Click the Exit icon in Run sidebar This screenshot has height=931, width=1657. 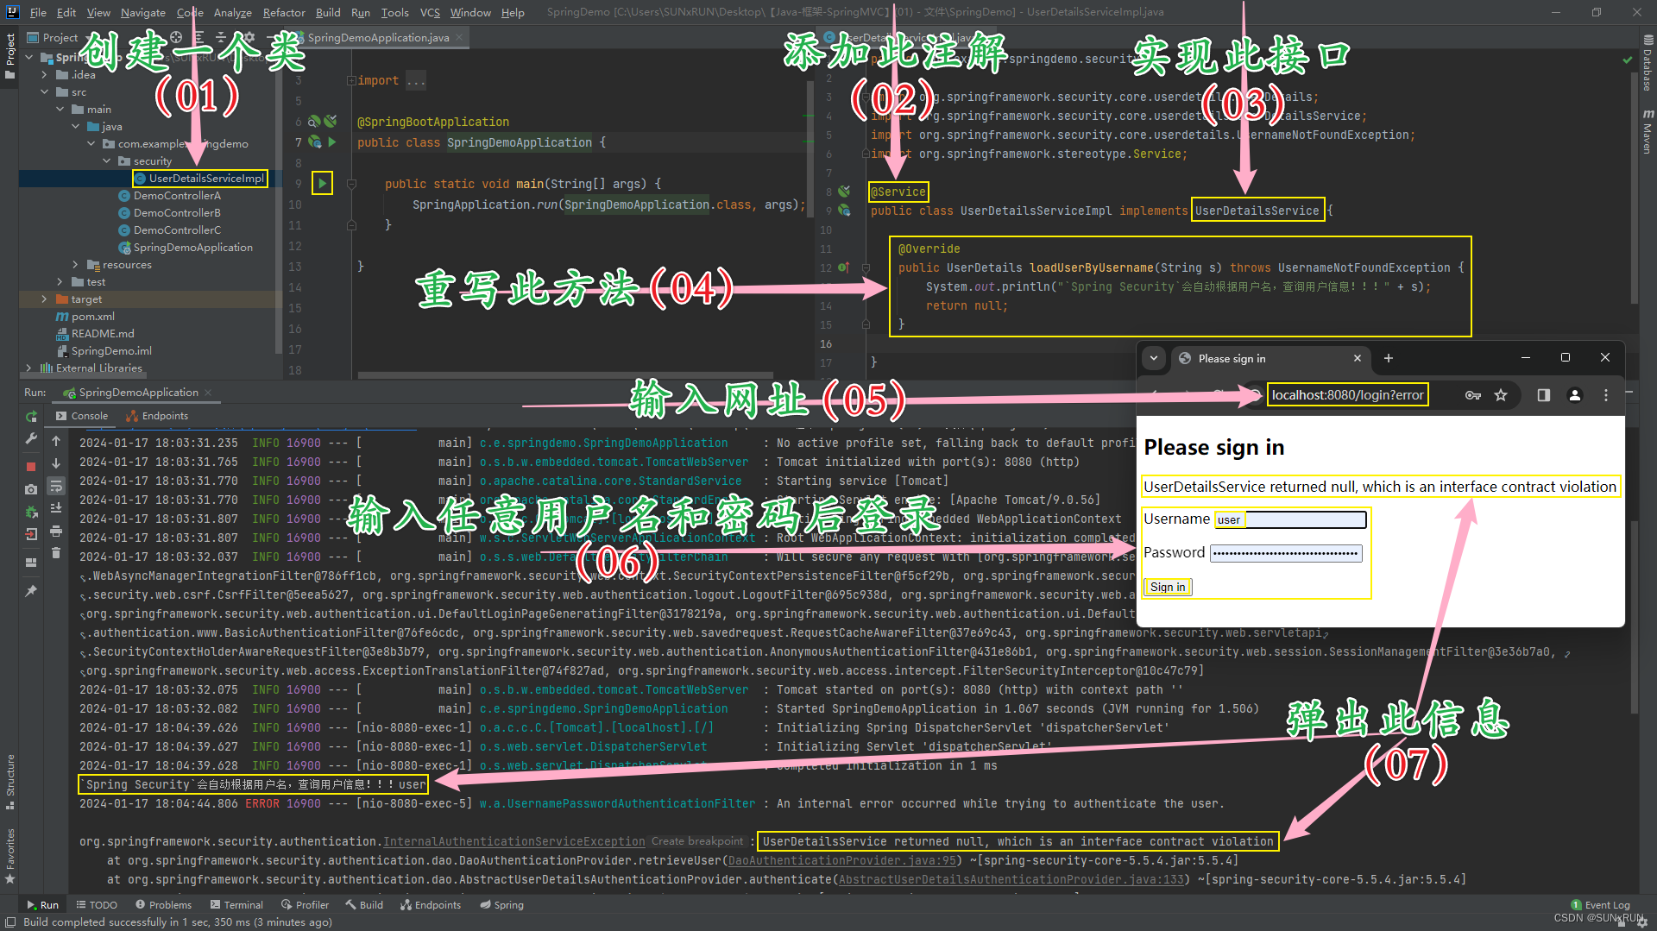coord(31,534)
